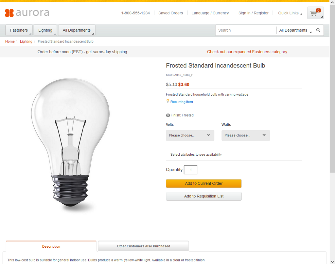The width and height of the screenshot is (335, 264).
Task: Open the Fasteners department menu
Action: [x=19, y=30]
